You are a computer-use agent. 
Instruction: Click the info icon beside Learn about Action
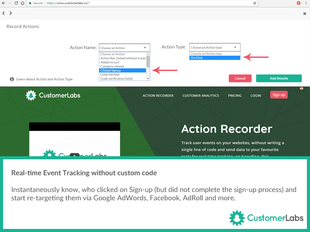[x=12, y=79]
